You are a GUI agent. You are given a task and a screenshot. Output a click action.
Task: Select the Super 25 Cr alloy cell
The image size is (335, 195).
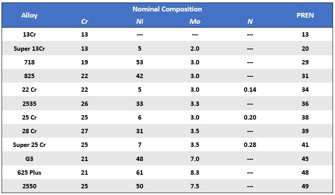pyautogui.click(x=29, y=145)
